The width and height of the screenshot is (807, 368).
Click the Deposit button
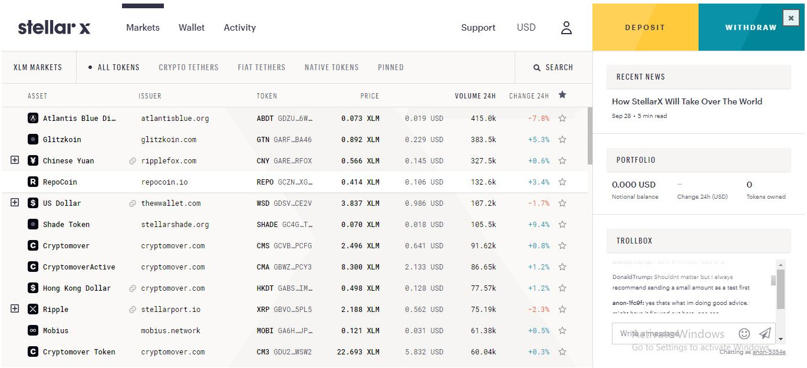click(645, 27)
